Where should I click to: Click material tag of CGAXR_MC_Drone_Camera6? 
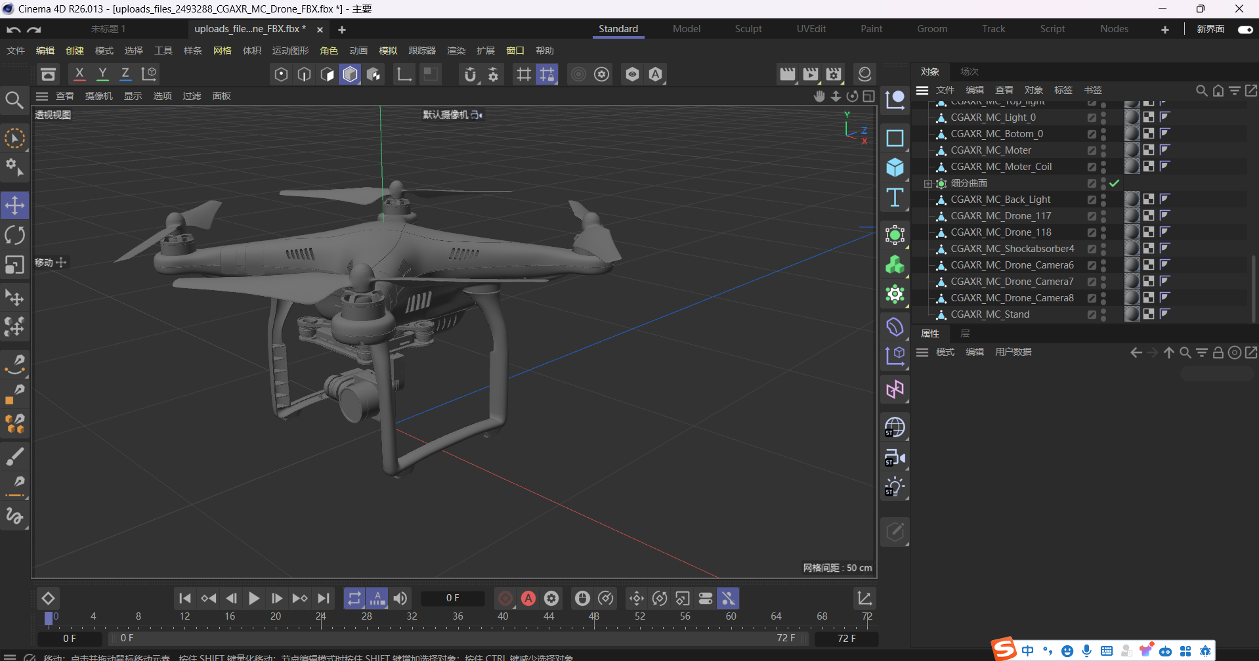coord(1132,265)
